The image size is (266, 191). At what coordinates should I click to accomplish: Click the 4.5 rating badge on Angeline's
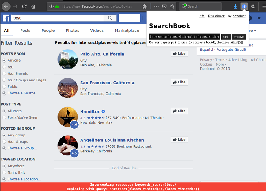[x=74, y=153]
